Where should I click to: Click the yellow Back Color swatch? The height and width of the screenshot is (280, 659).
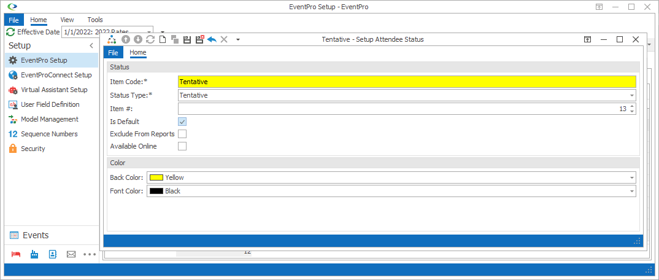coord(156,177)
